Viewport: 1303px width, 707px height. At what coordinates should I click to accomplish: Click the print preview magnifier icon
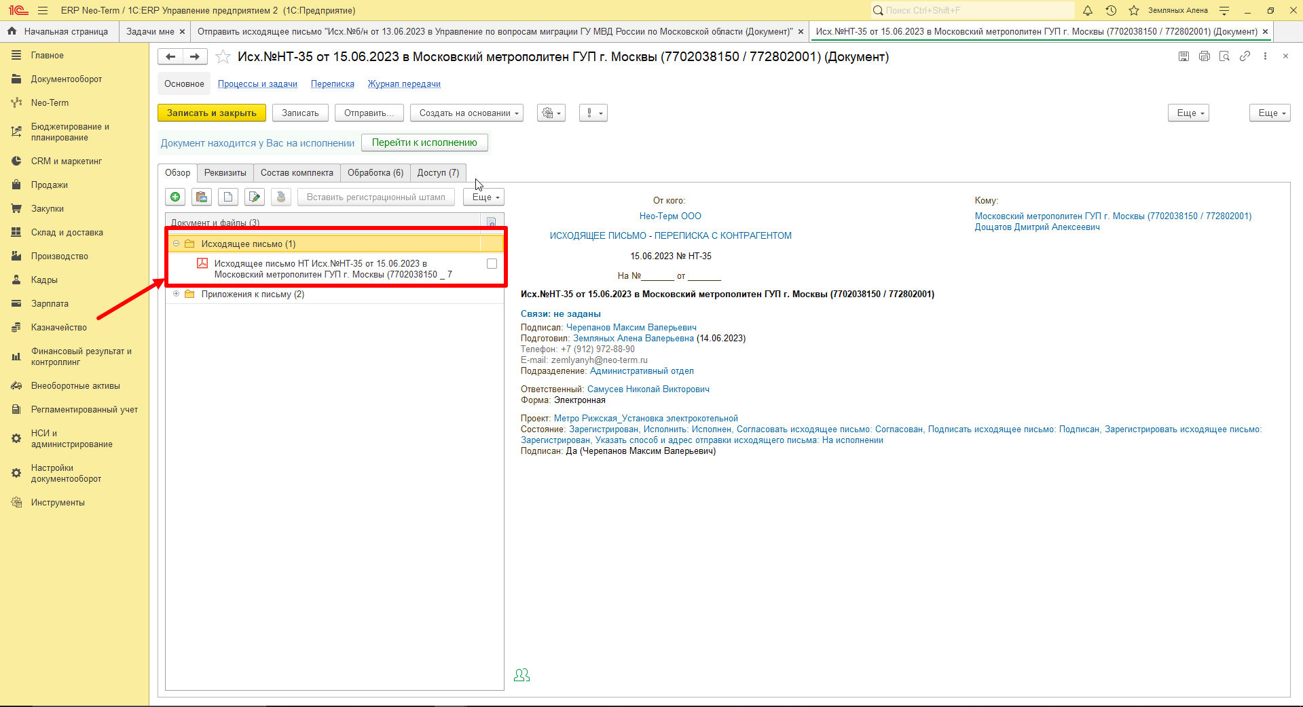[x=1224, y=56]
